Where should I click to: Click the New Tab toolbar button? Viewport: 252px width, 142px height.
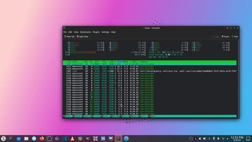69,37
